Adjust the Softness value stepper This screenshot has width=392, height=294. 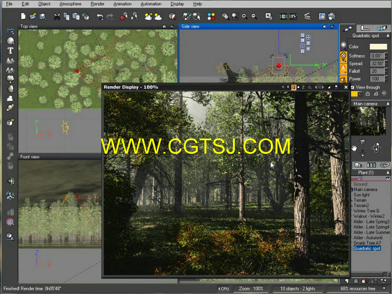(386, 56)
